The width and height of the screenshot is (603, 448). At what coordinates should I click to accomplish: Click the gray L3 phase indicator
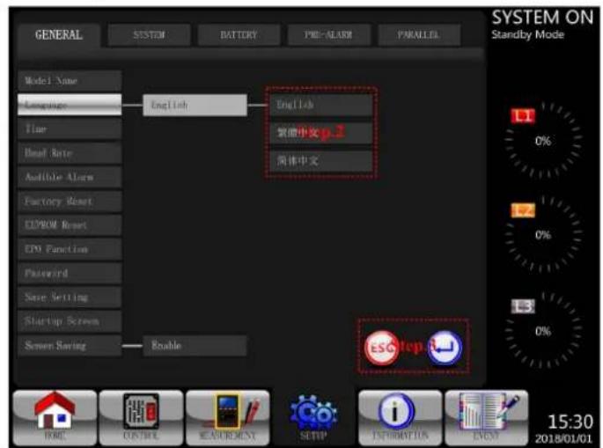[x=523, y=306]
